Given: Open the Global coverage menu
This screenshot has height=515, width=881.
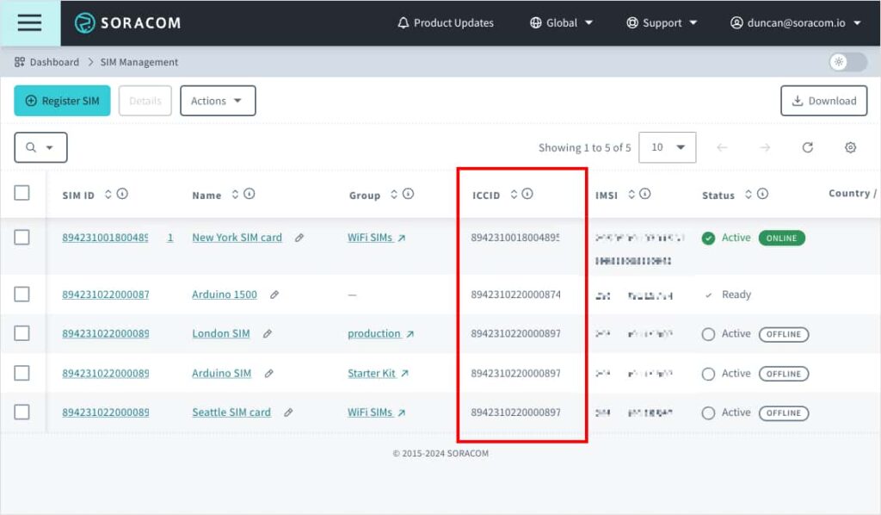Looking at the screenshot, I should pyautogui.click(x=562, y=23).
